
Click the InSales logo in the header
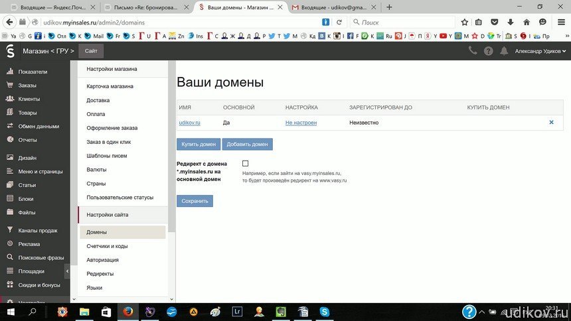coord(10,51)
